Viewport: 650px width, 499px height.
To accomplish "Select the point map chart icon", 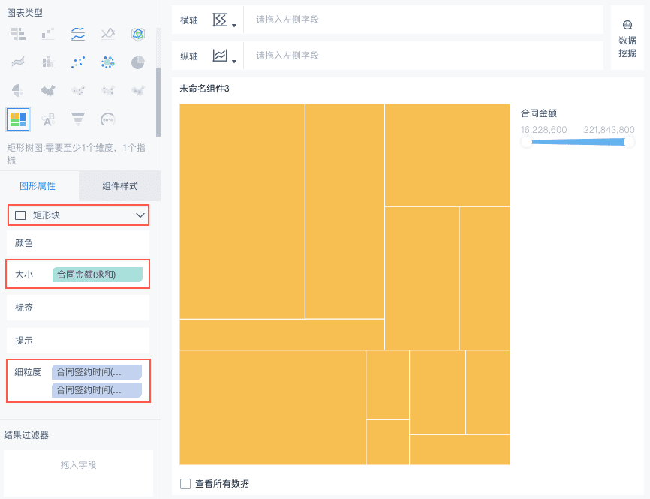I will coord(78,90).
